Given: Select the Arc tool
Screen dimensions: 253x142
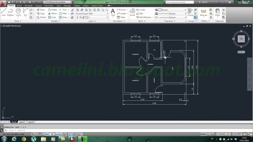Looking at the screenshot, I should (25, 12).
